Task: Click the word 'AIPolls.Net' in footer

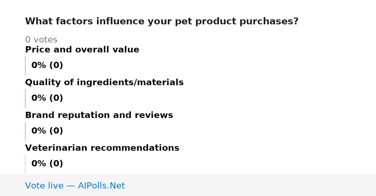Action: coord(102,186)
